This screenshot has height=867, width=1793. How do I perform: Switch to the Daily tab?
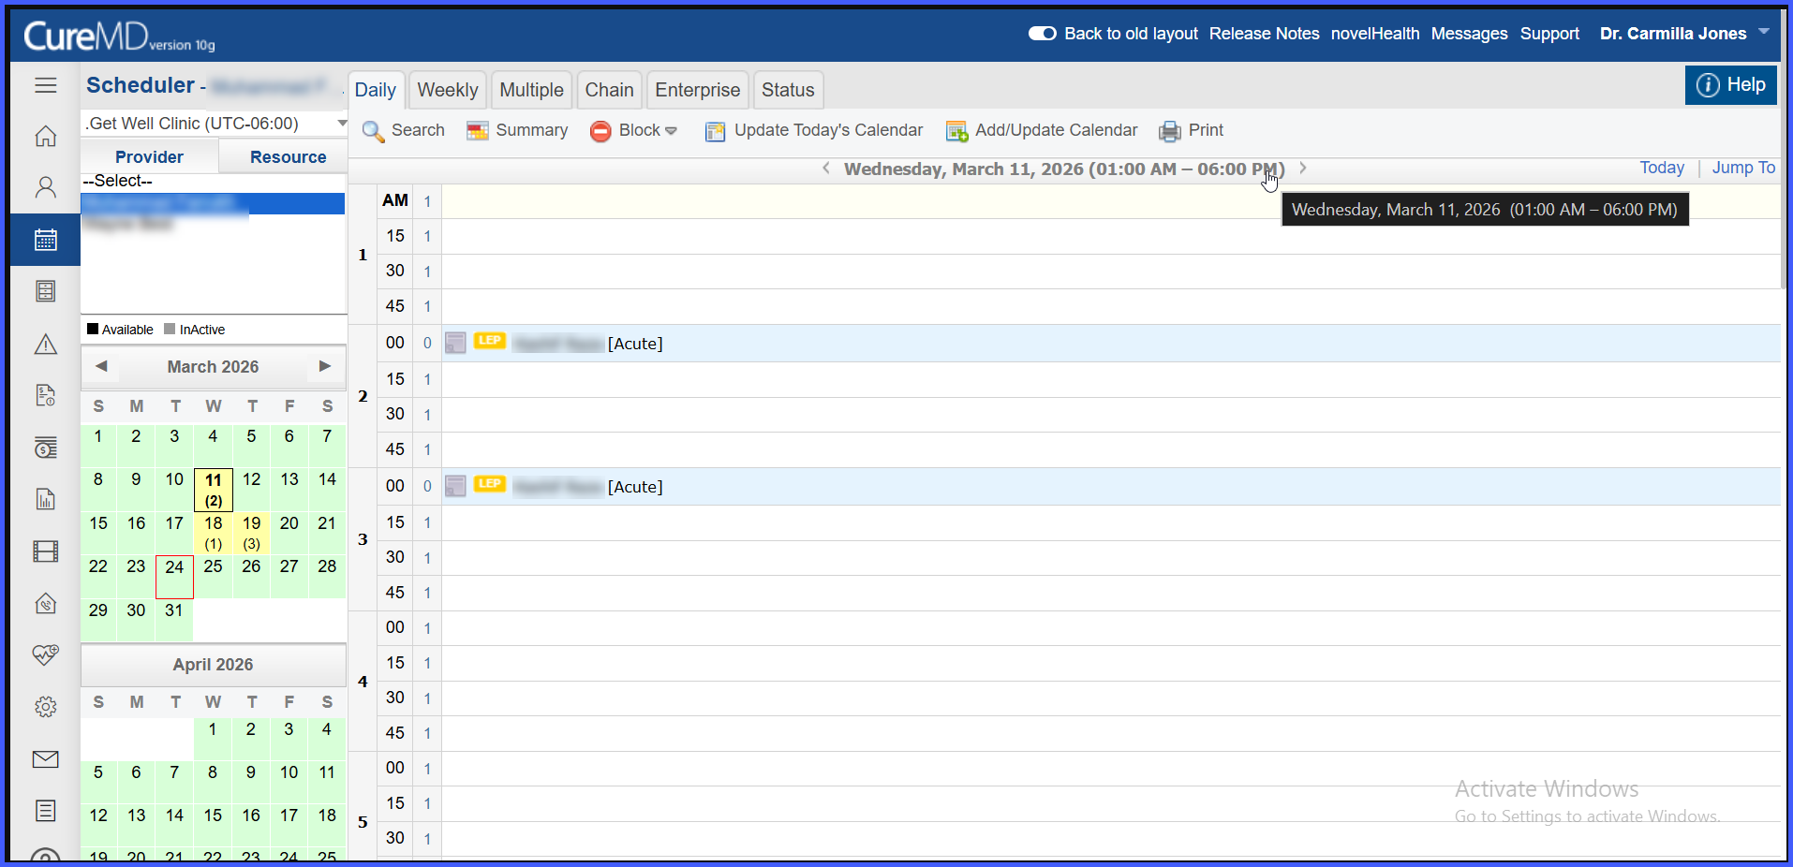pos(376,90)
